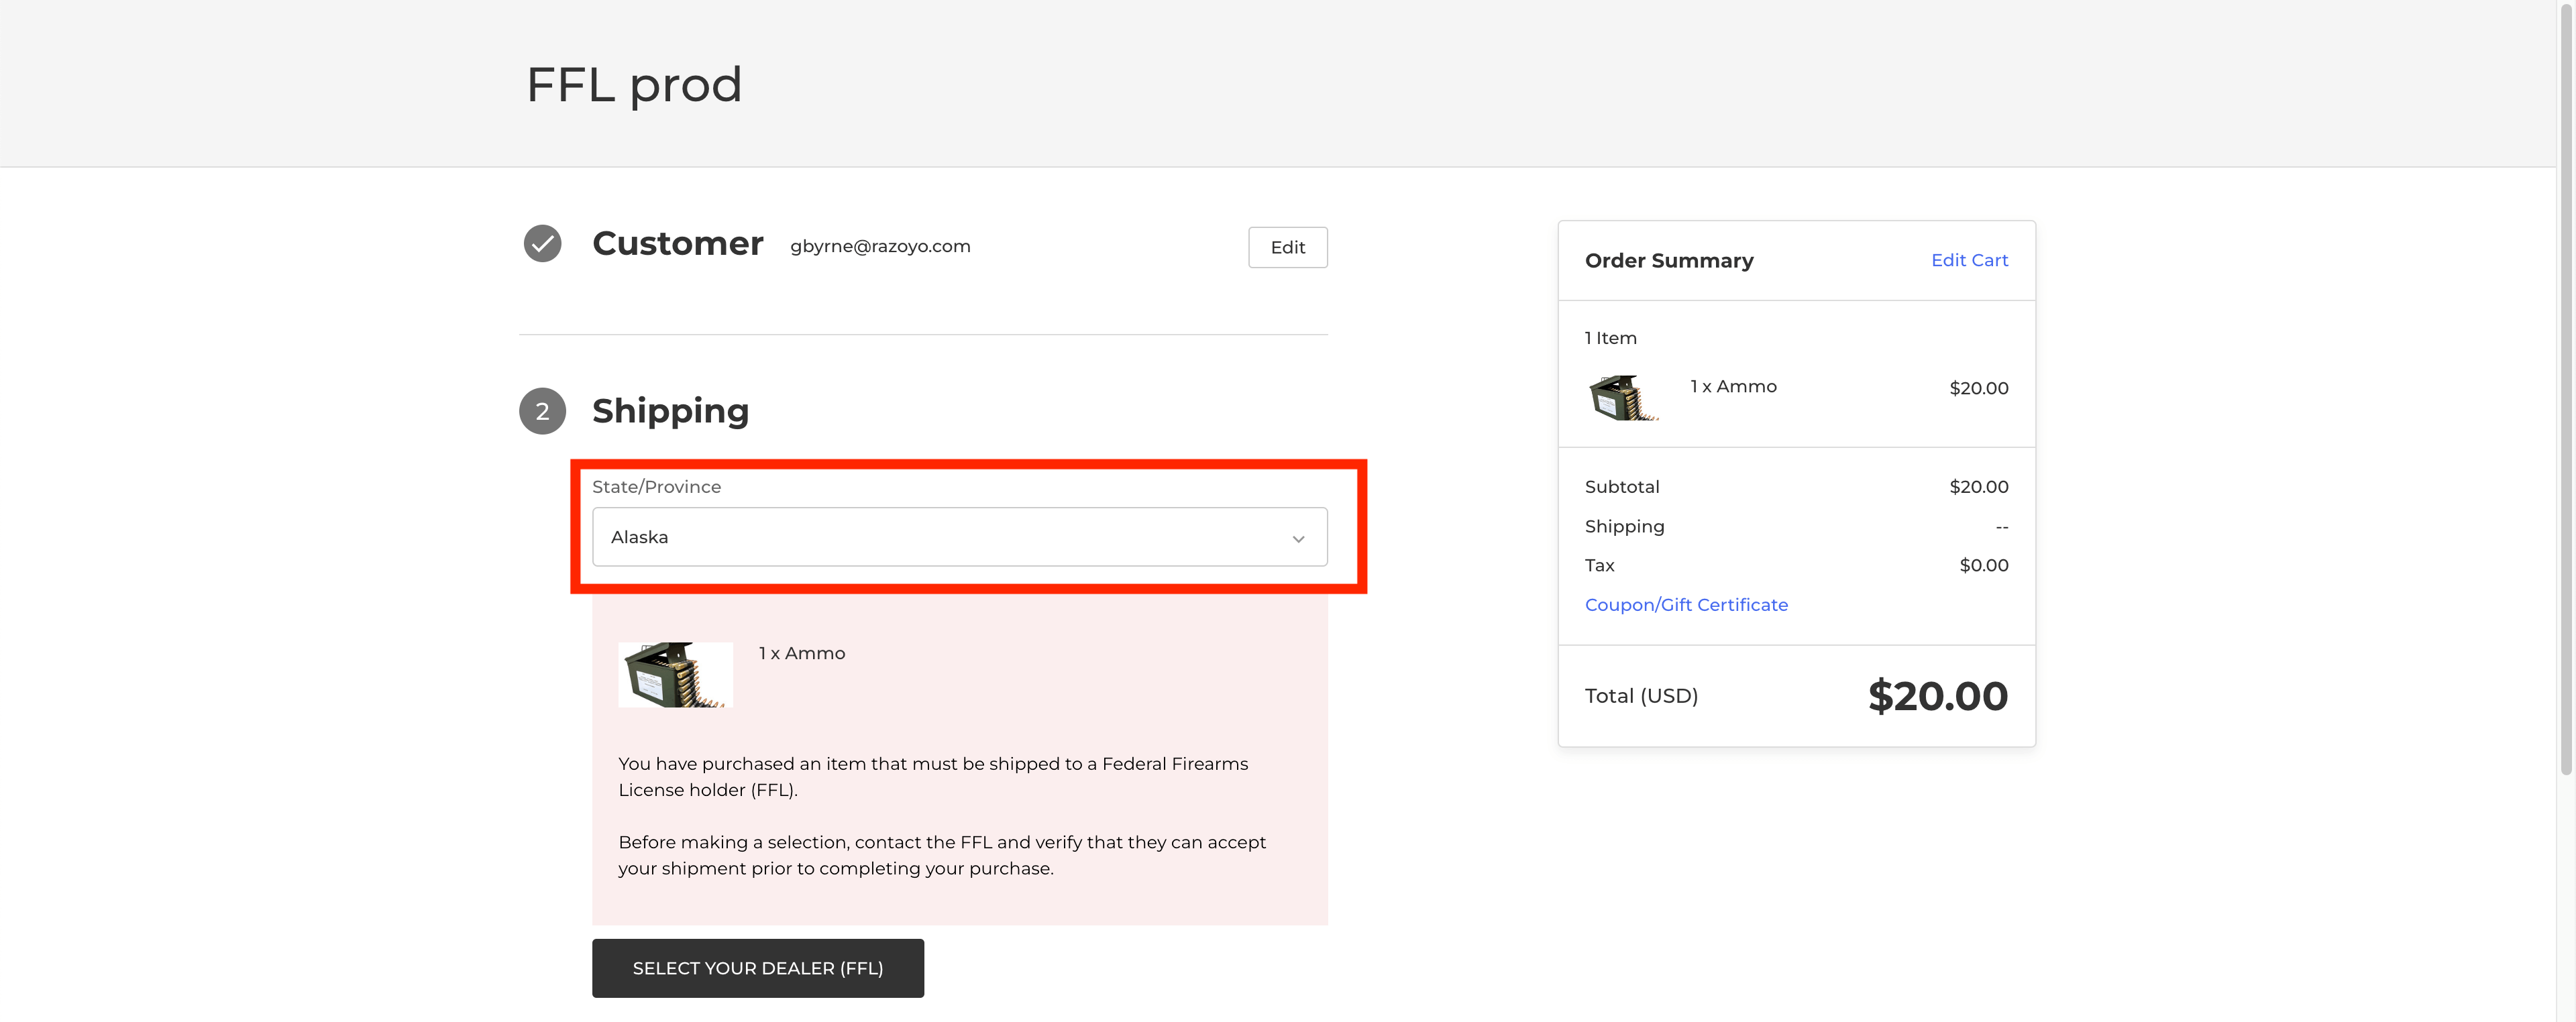Click the $20.00 total amount
This screenshot has width=2576, height=1022.
1936,696
